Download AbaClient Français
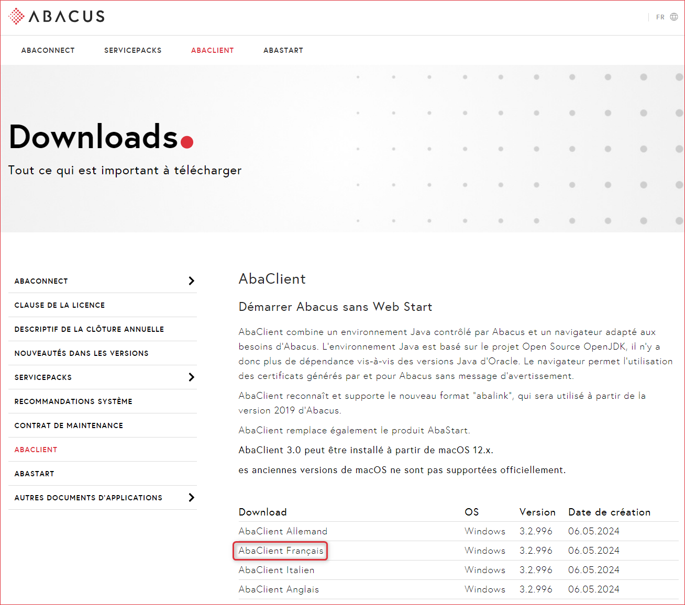This screenshot has width=685, height=605. pos(281,551)
